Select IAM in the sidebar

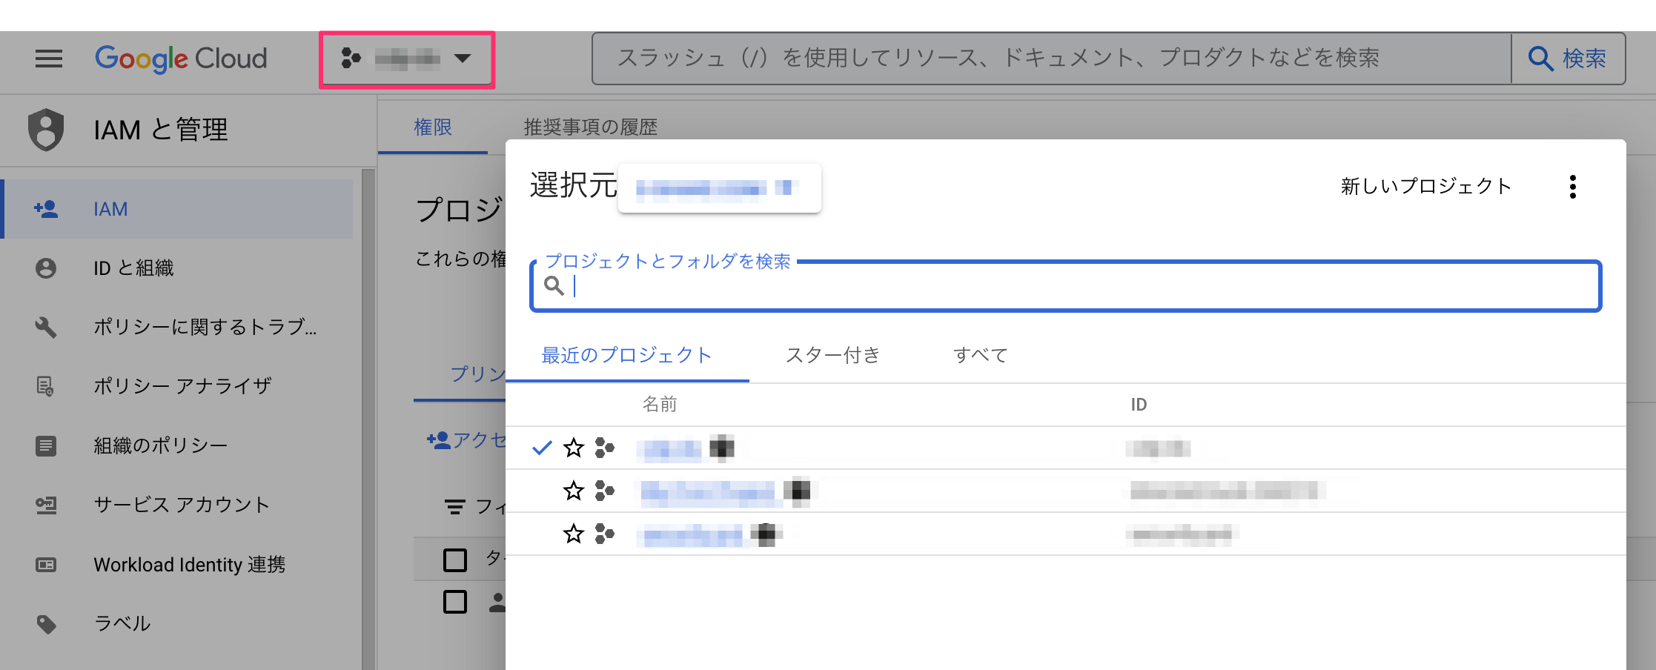click(x=178, y=209)
